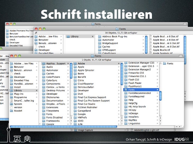
Task: Click the Adobe column vertical scrollbar thumb
Action: click(x=160, y=96)
